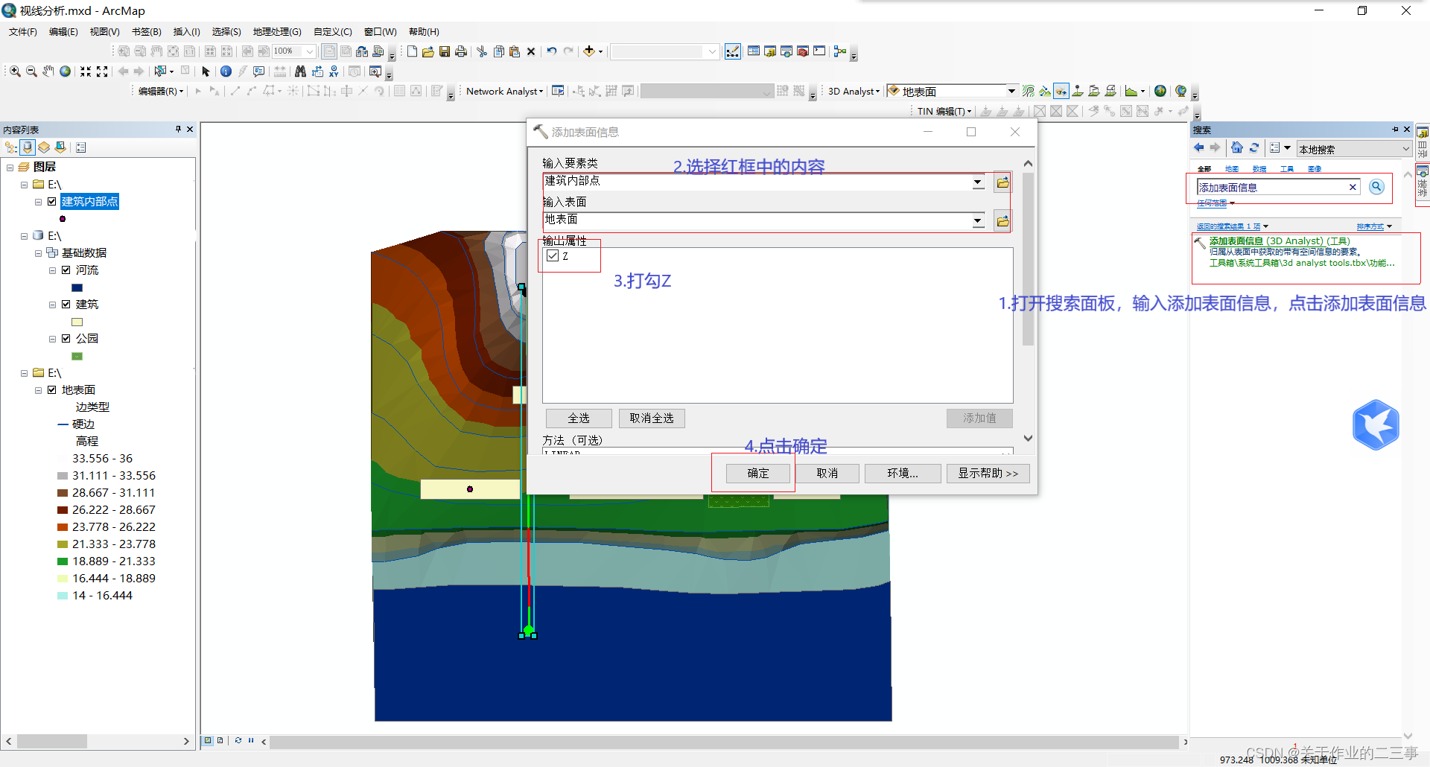
Task: Open the ModelBuilder icon
Action: (839, 51)
